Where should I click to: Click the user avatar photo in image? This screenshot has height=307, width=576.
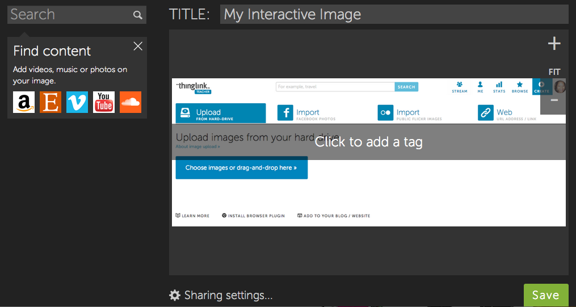click(x=560, y=87)
